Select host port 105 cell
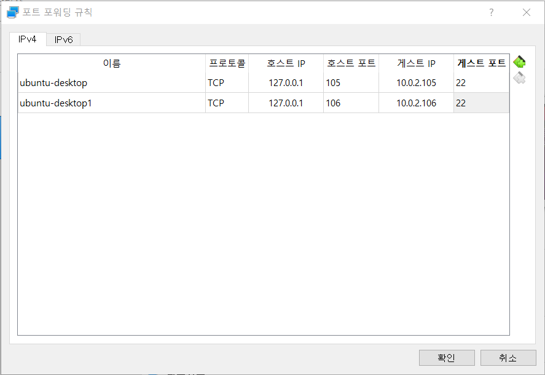The image size is (545, 375). pos(351,83)
